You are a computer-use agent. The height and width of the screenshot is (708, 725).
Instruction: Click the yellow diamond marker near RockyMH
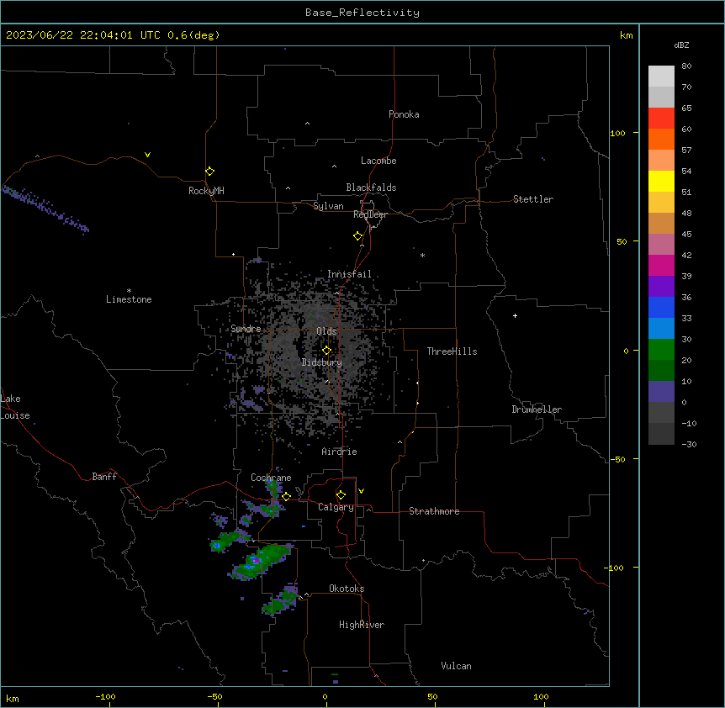tap(210, 172)
